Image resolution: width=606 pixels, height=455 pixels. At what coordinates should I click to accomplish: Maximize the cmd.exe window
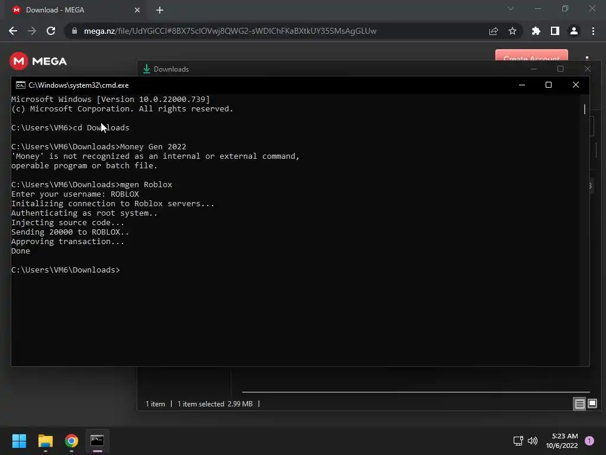point(549,85)
